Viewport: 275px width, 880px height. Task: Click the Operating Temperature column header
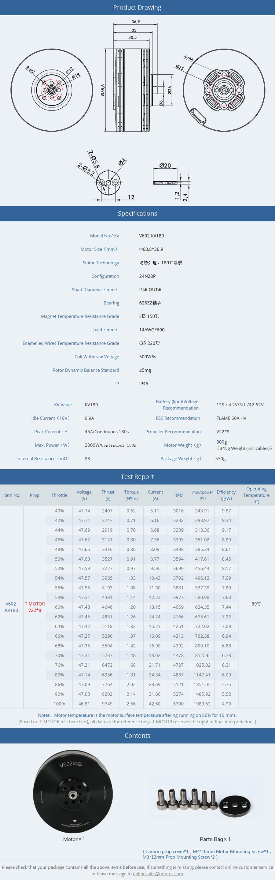(256, 495)
